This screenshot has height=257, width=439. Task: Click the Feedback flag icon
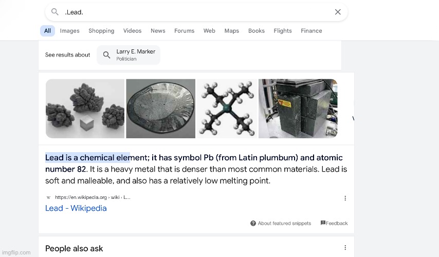(x=323, y=223)
